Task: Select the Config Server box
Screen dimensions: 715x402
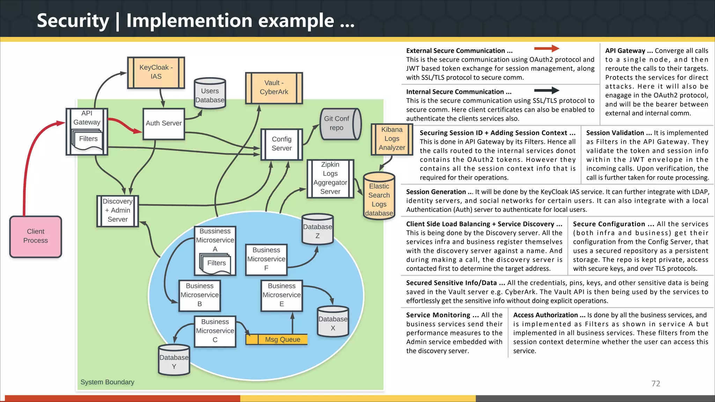Action: point(282,144)
